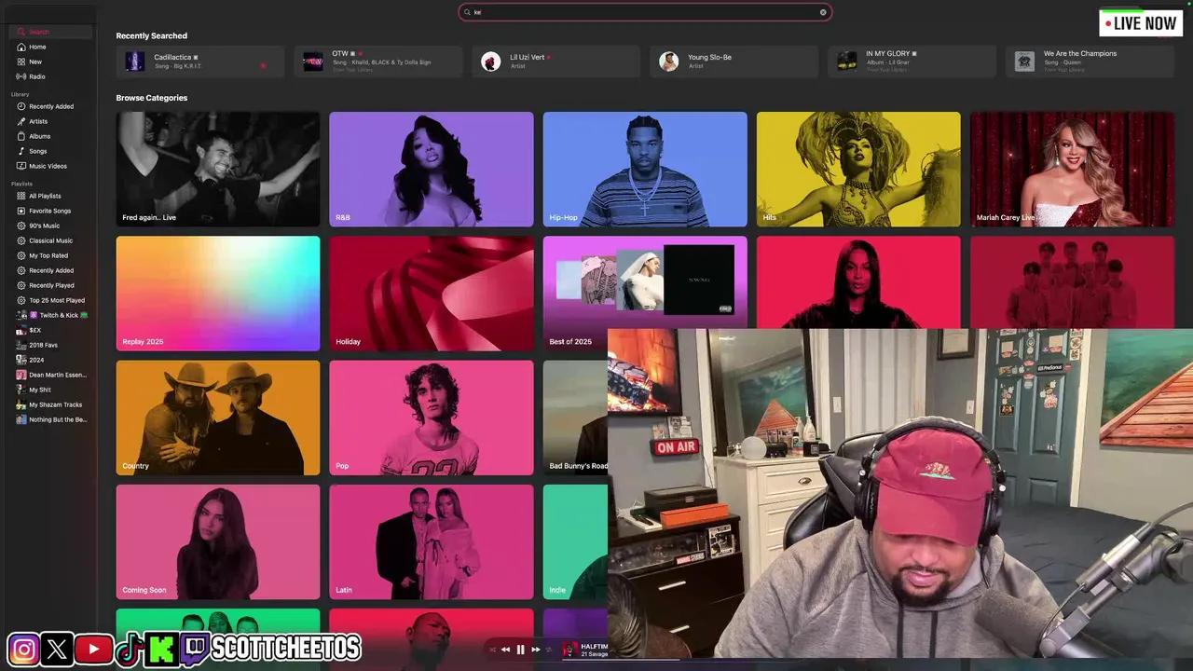
Task: Click the Browse Categories heading
Action: [x=152, y=98]
